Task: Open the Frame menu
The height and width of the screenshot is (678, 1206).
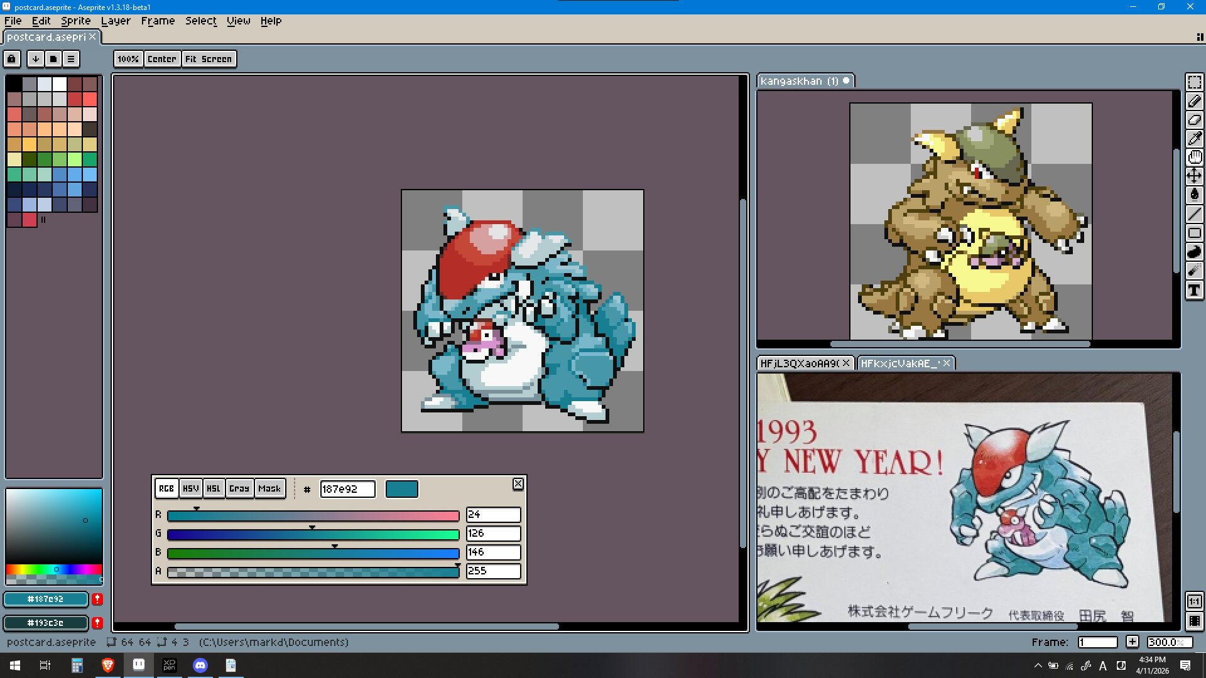Action: 158,21
